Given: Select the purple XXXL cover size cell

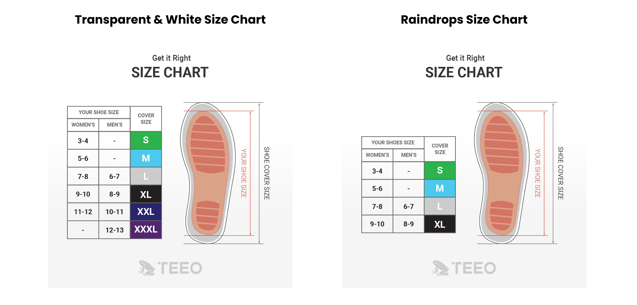Looking at the screenshot, I should pos(146,230).
